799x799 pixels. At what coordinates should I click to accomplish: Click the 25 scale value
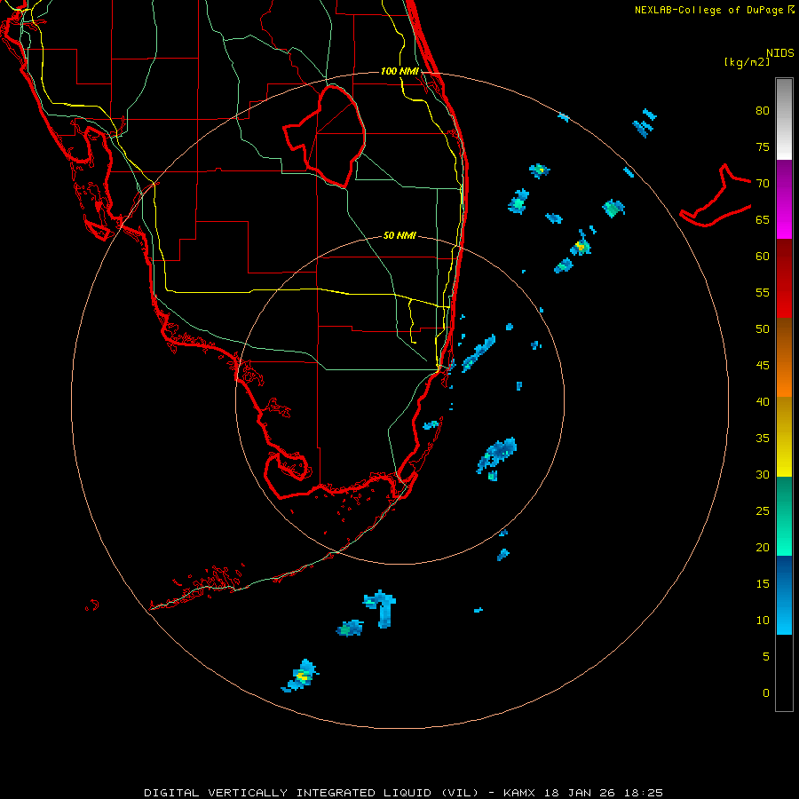click(x=763, y=511)
